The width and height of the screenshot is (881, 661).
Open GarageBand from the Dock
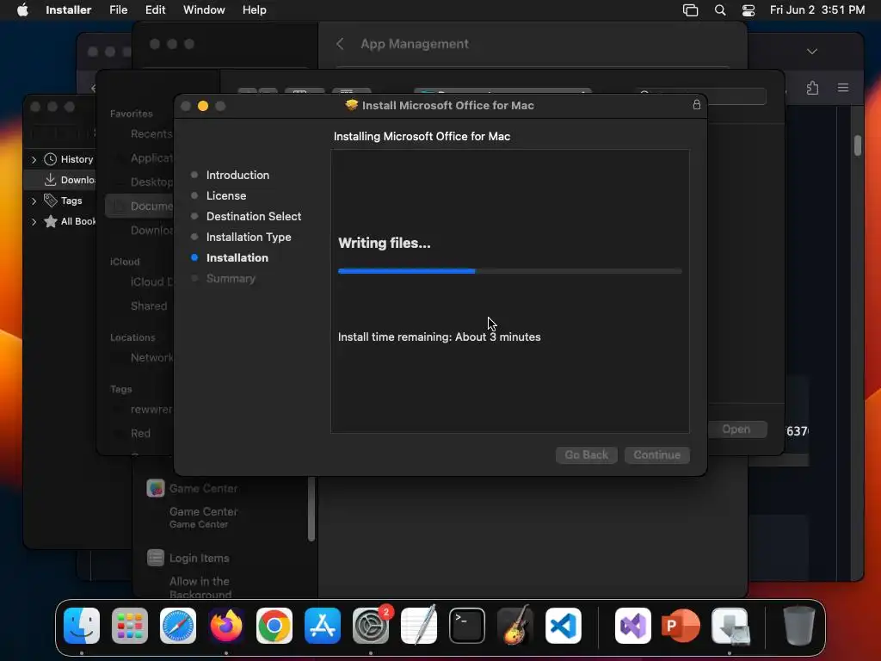515,626
